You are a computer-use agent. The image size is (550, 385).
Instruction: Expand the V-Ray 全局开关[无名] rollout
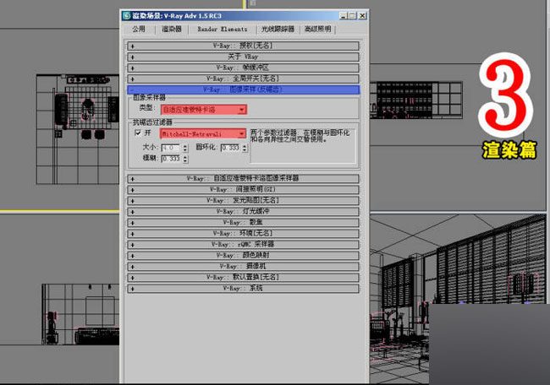243,79
